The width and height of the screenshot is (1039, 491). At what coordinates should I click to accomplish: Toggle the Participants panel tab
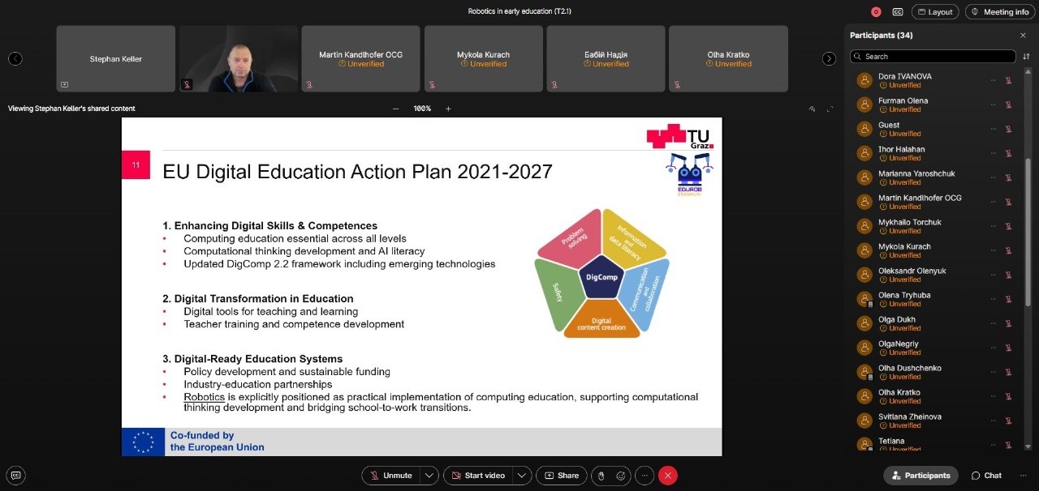920,476
